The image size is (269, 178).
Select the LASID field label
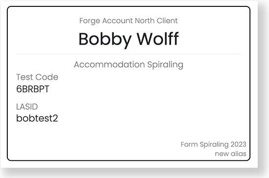click(x=27, y=107)
